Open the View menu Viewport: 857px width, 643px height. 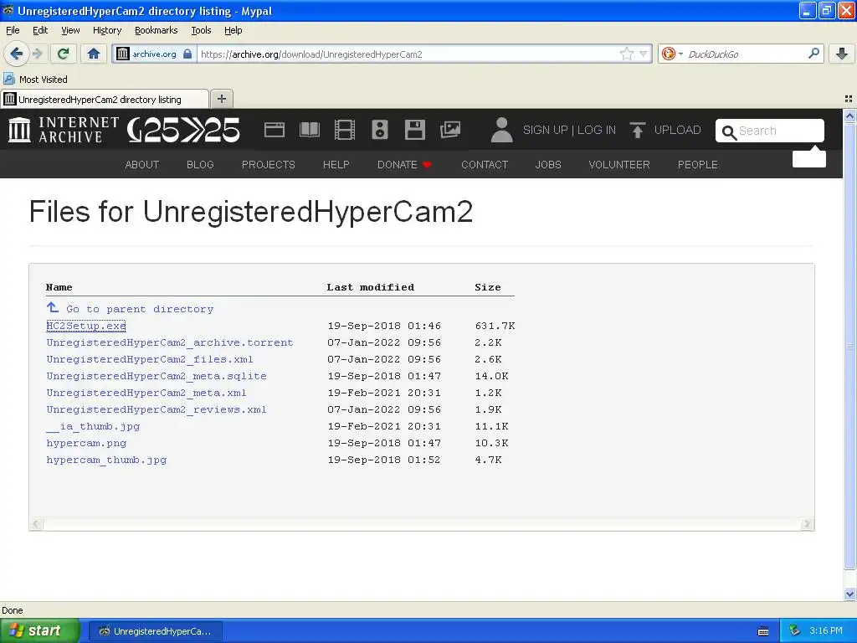point(70,30)
